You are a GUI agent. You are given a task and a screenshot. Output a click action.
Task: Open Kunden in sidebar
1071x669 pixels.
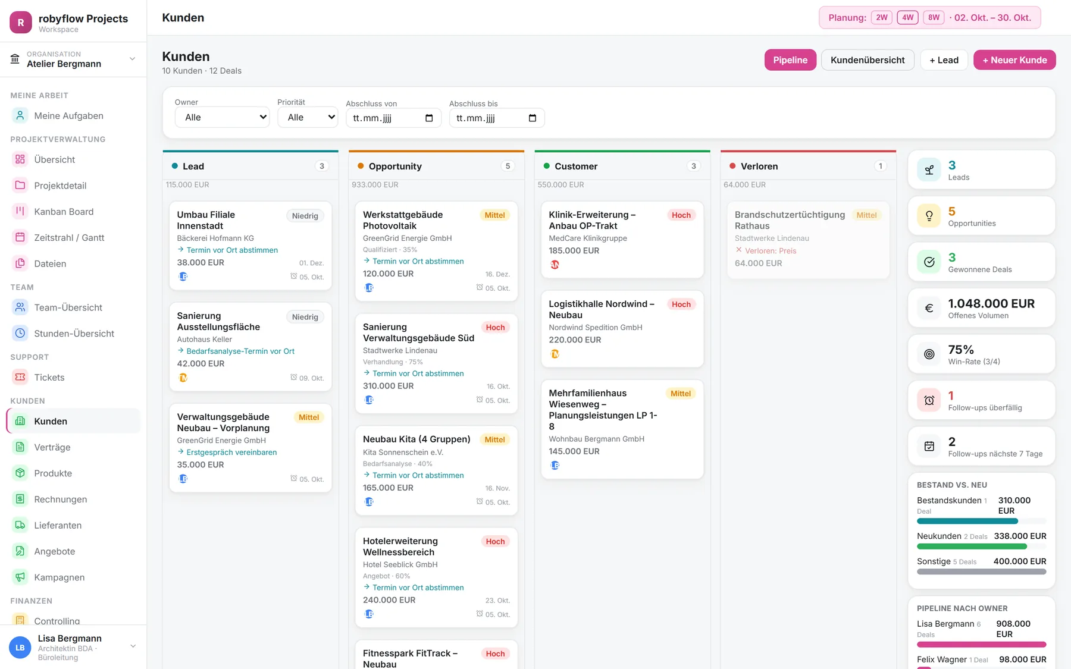point(74,421)
